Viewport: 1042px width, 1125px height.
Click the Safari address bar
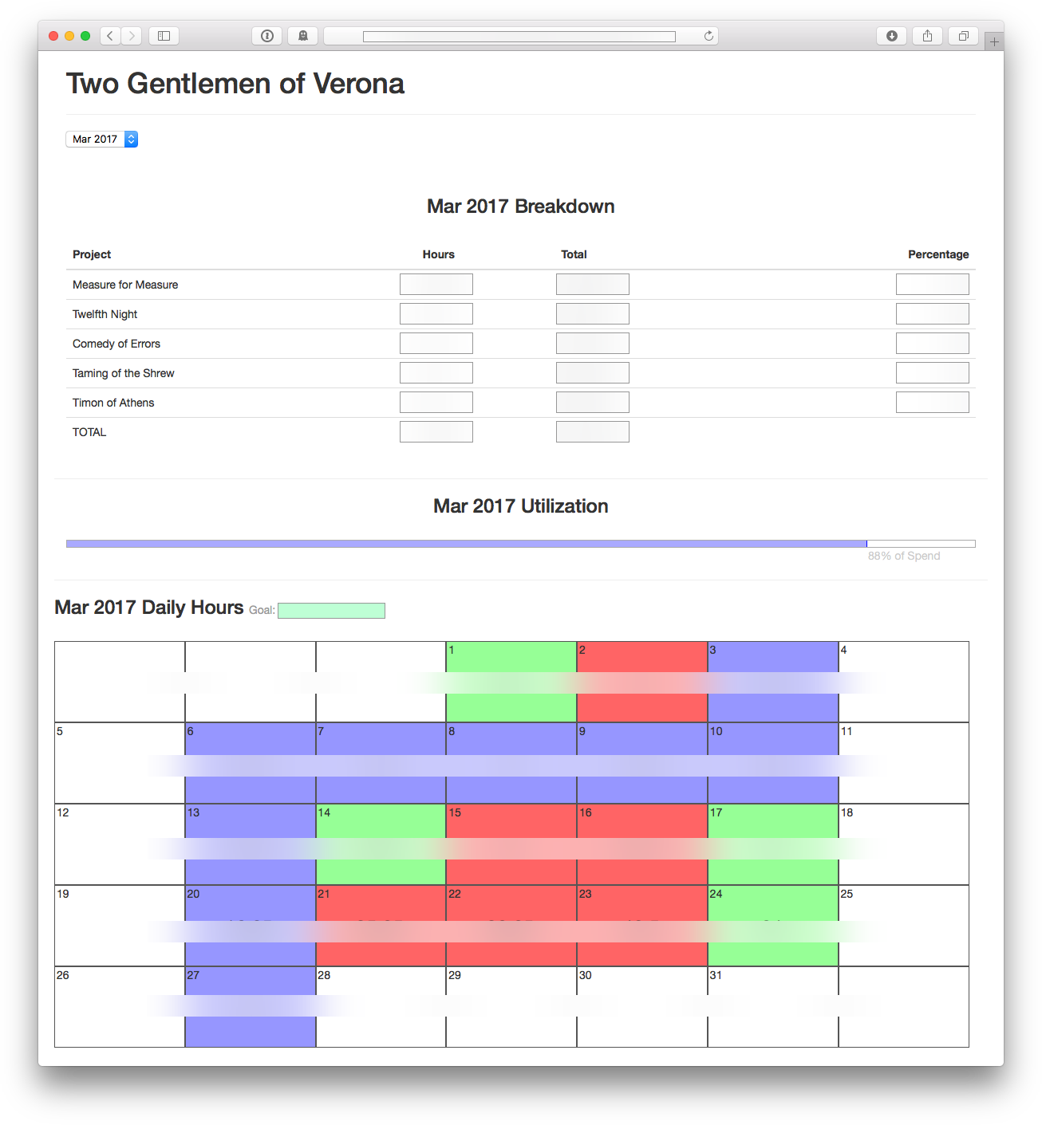519,36
